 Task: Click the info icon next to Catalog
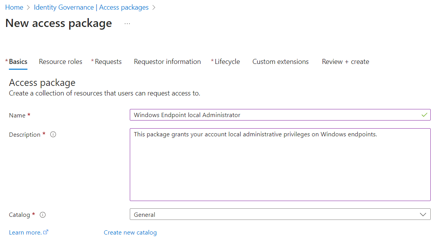43,215
